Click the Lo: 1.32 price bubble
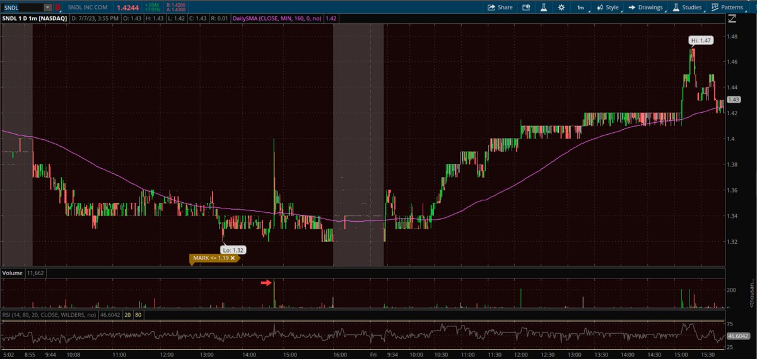The image size is (757, 359). [x=233, y=250]
